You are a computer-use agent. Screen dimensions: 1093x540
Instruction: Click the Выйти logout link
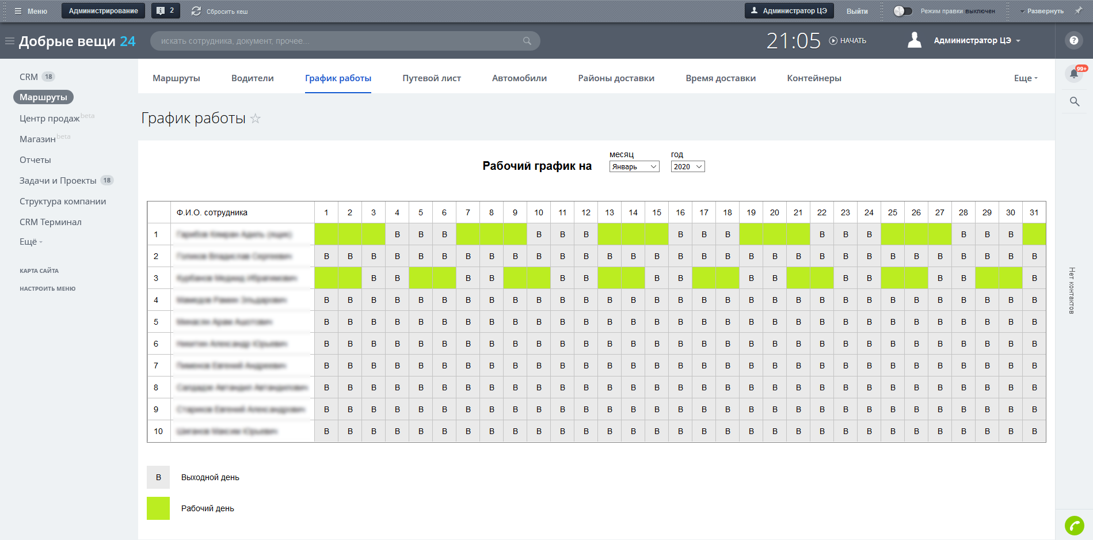pos(856,11)
